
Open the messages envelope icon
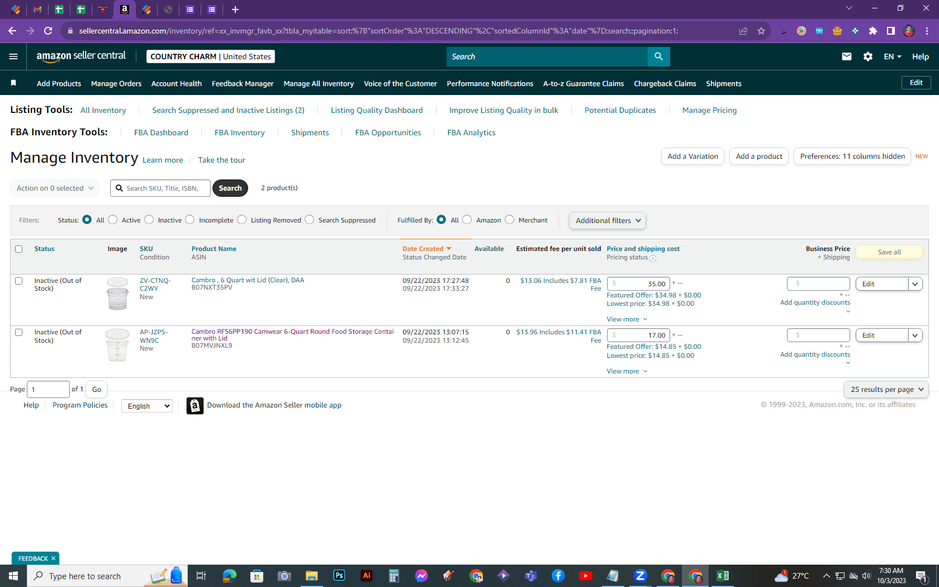pos(846,56)
